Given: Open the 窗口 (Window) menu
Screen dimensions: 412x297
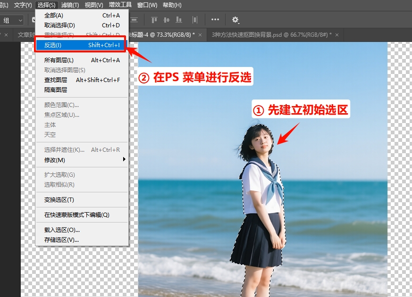Looking at the screenshot, I should point(146,5).
